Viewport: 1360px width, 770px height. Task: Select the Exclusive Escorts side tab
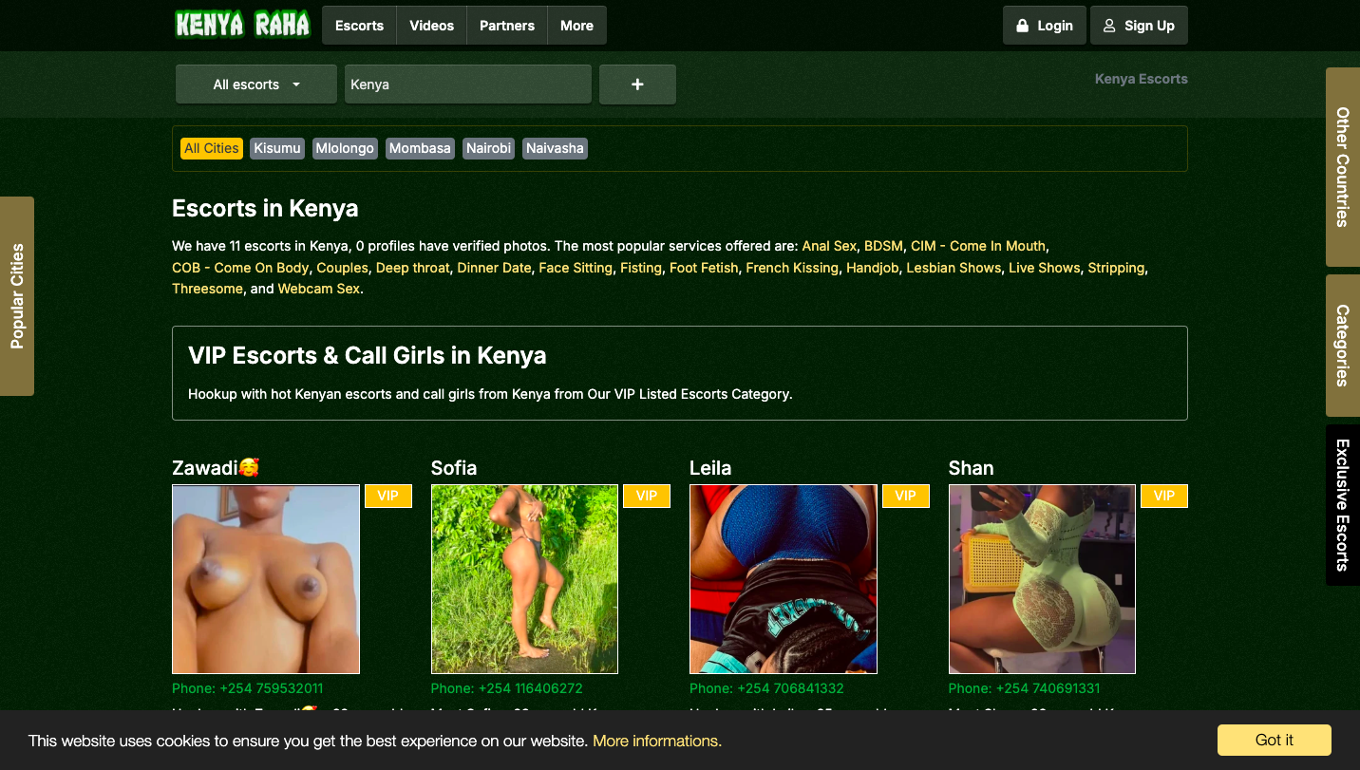click(1342, 504)
